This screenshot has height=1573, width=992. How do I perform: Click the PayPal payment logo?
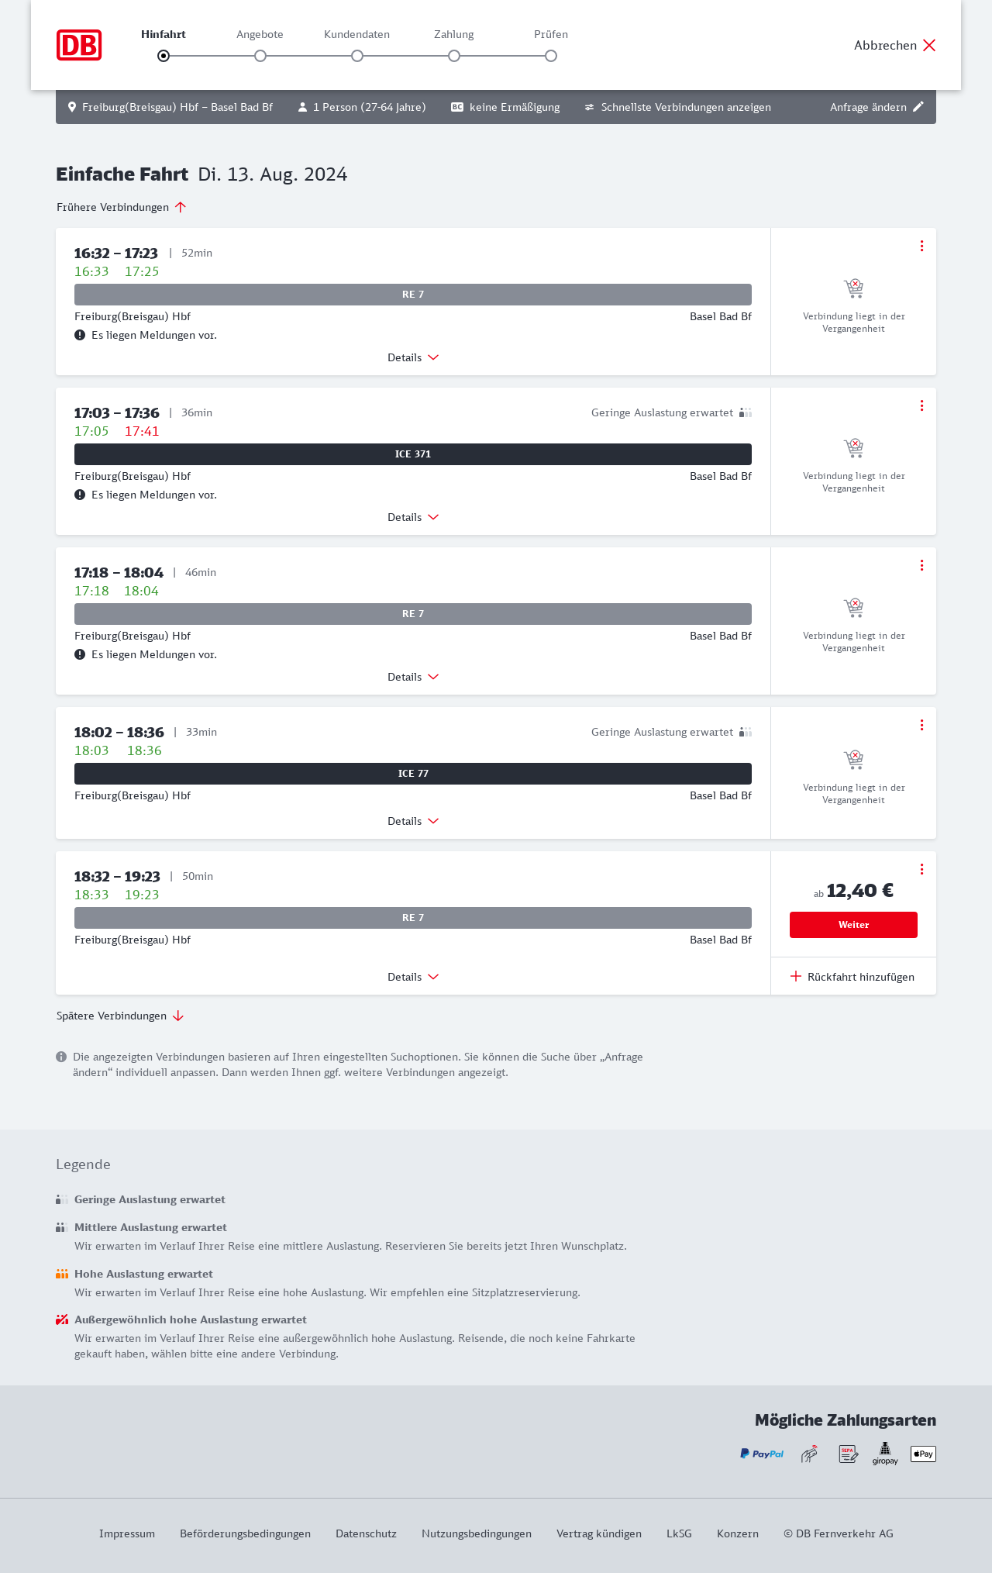[762, 1454]
